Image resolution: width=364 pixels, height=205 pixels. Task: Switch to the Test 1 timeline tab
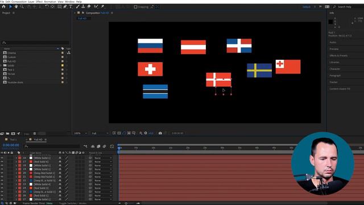(x=13, y=140)
